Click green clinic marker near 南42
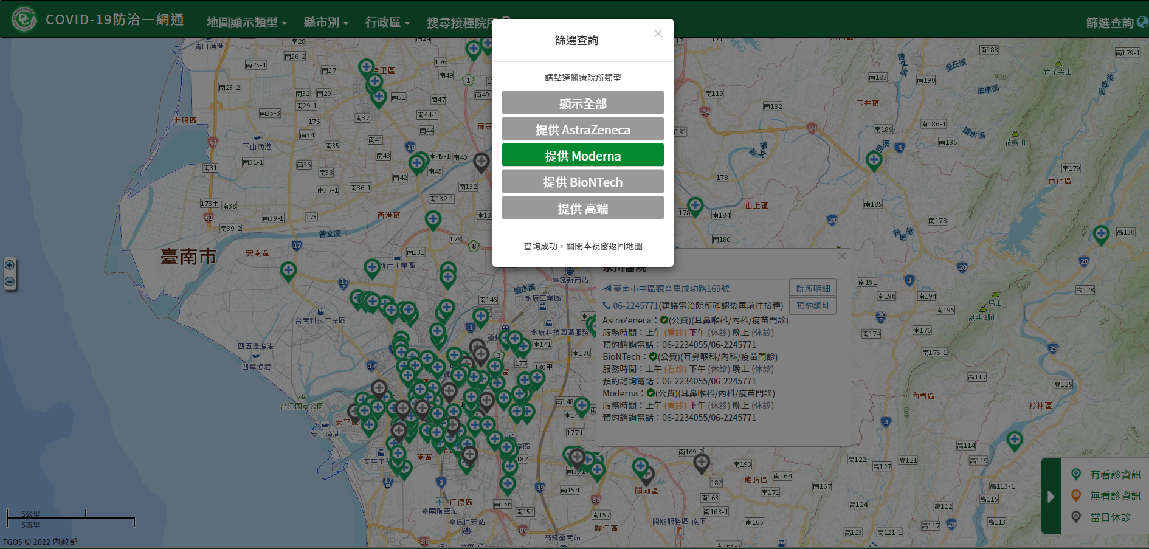Image resolution: width=1149 pixels, height=549 pixels. (x=416, y=163)
